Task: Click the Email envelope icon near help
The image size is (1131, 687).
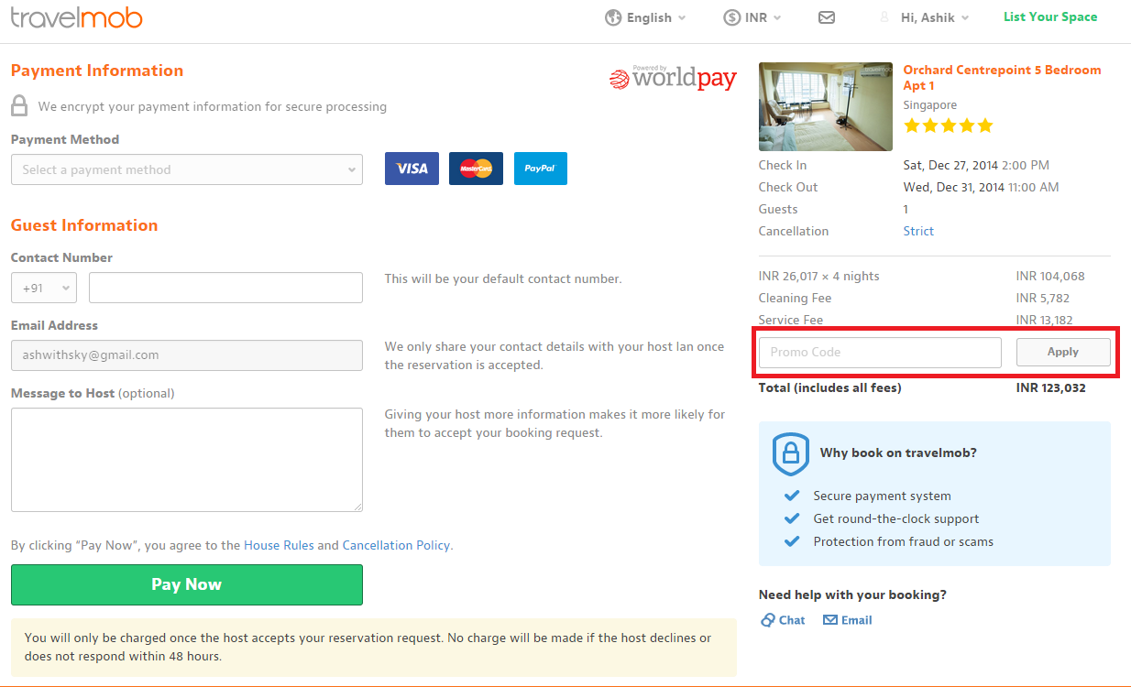Action: 830,620
